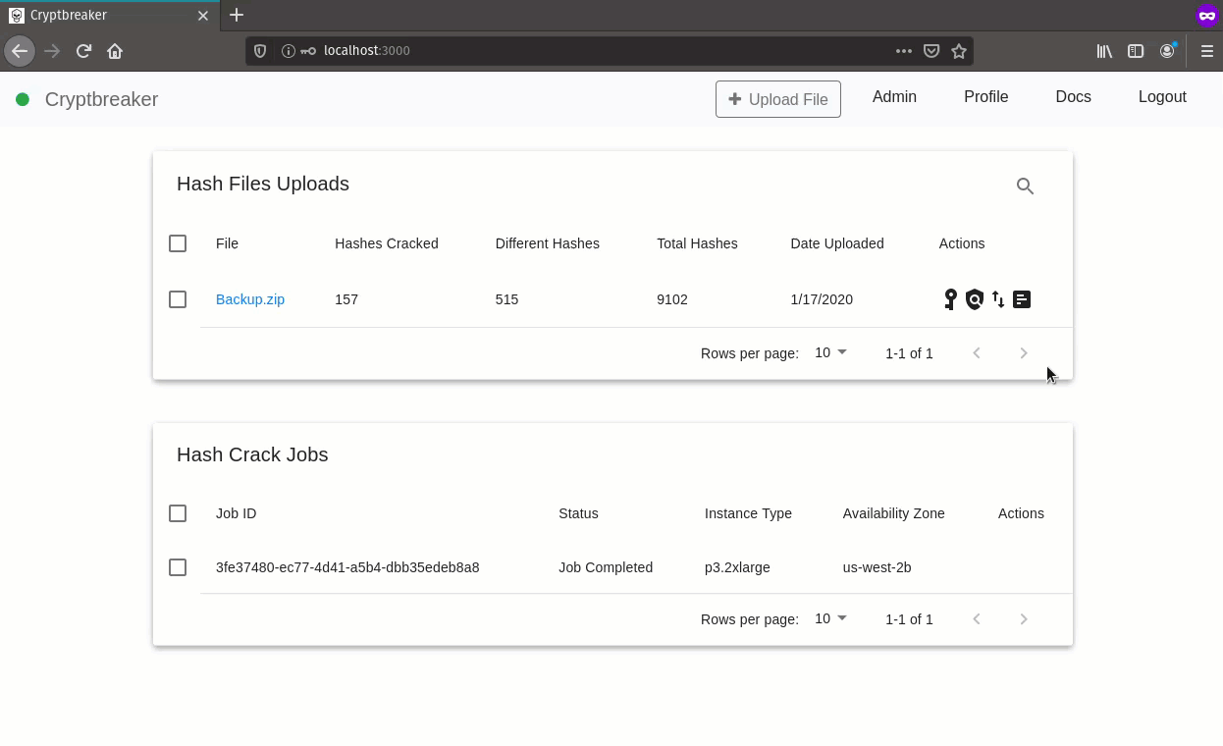Open the Admin menu item
The height and width of the screenshot is (746, 1223).
[x=894, y=96]
